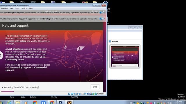
Task: Click the network adapter status icon
Action: (77, 94)
